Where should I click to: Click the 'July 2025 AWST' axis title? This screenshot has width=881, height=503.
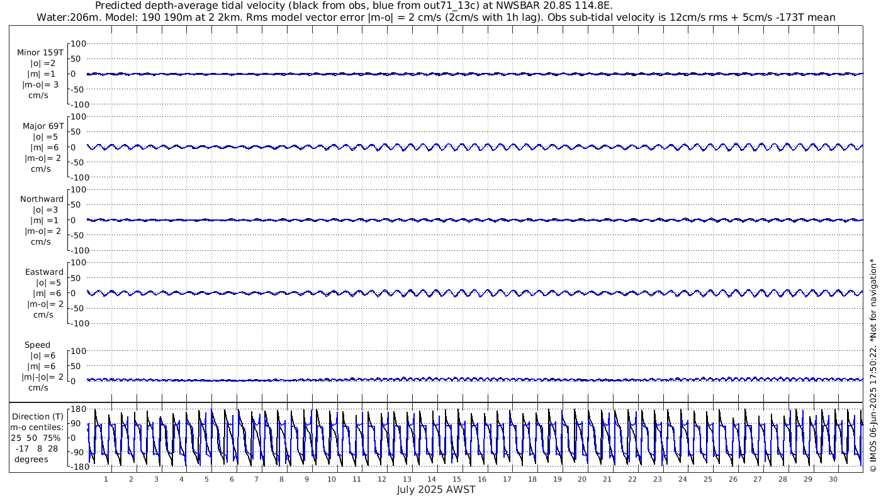[x=436, y=490]
